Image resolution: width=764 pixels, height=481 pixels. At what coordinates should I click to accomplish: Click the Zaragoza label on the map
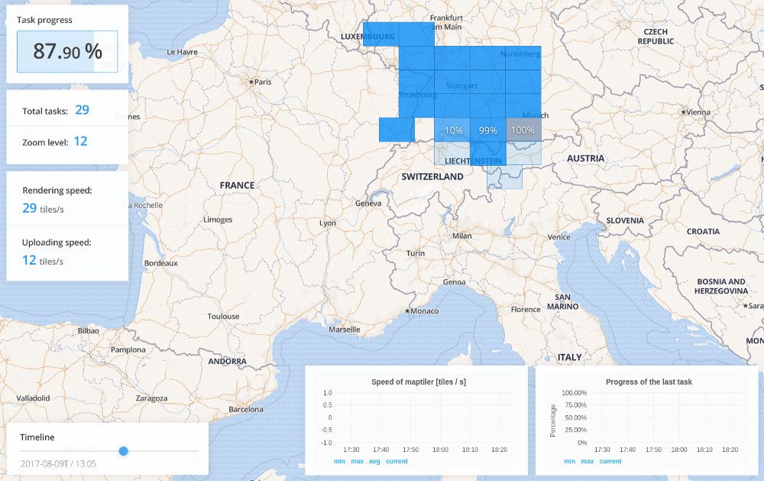tap(151, 398)
